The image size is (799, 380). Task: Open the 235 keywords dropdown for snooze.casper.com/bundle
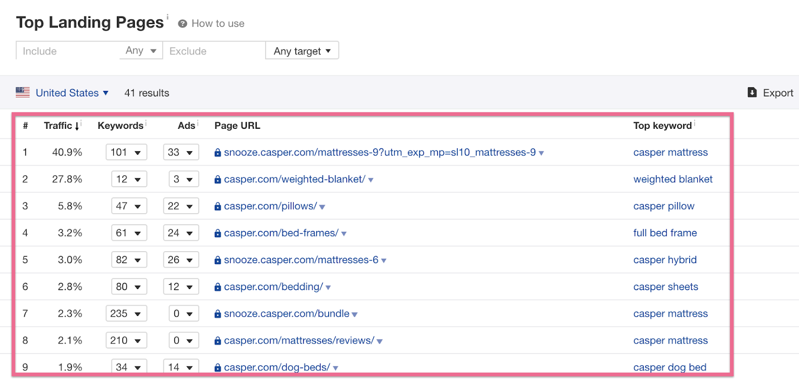(126, 314)
